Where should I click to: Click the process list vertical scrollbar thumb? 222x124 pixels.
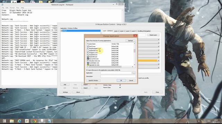coord(135,51)
